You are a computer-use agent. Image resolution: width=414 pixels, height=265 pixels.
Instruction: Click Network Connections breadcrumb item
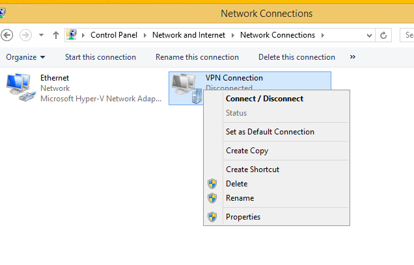point(277,35)
